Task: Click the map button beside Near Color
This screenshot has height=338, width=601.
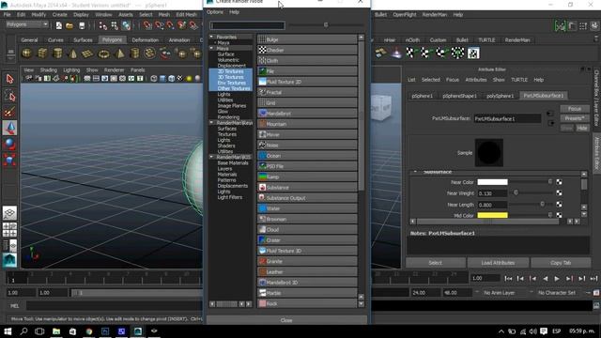Action: click(560, 182)
